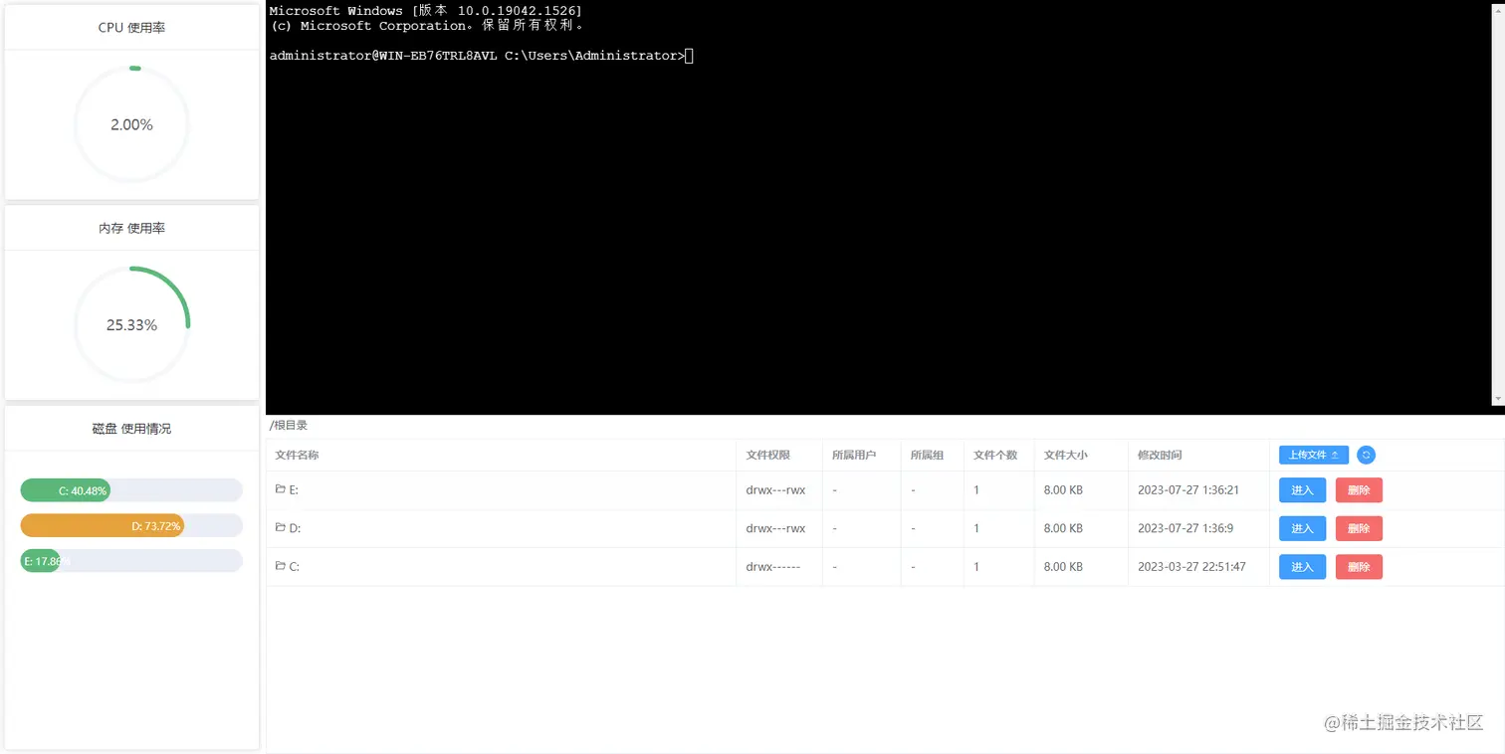Image resolution: width=1505 pixels, height=754 pixels.
Task: Click the 8.00 KB size in E: row
Action: [1063, 489]
